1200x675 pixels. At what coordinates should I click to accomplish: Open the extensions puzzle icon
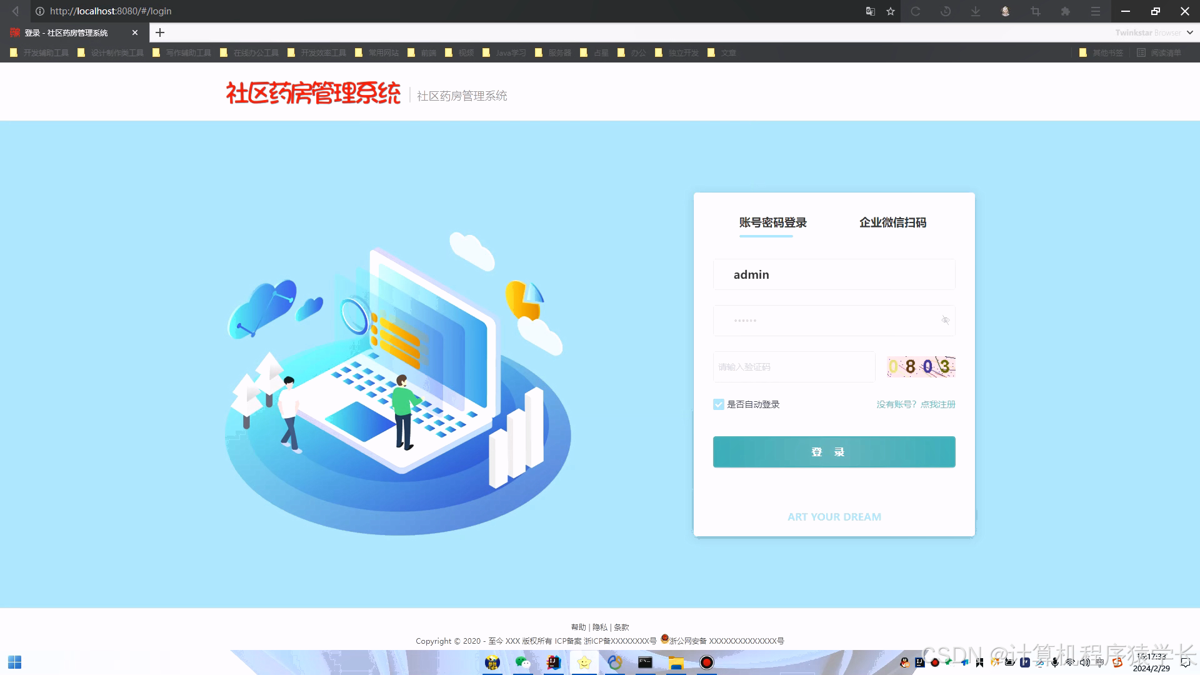(1065, 11)
